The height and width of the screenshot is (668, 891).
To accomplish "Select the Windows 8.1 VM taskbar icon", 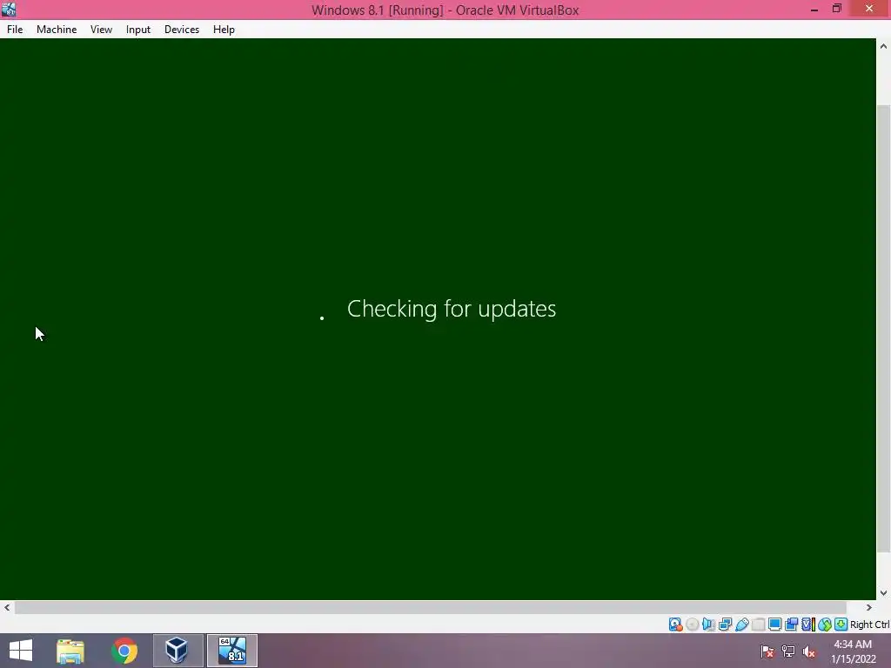I will [x=232, y=651].
